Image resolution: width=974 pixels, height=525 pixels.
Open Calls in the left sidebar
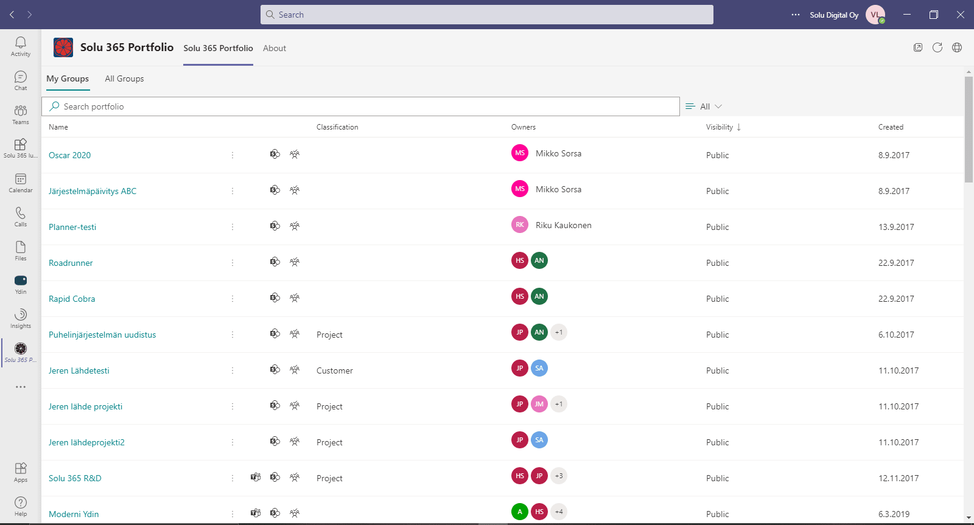pyautogui.click(x=21, y=217)
